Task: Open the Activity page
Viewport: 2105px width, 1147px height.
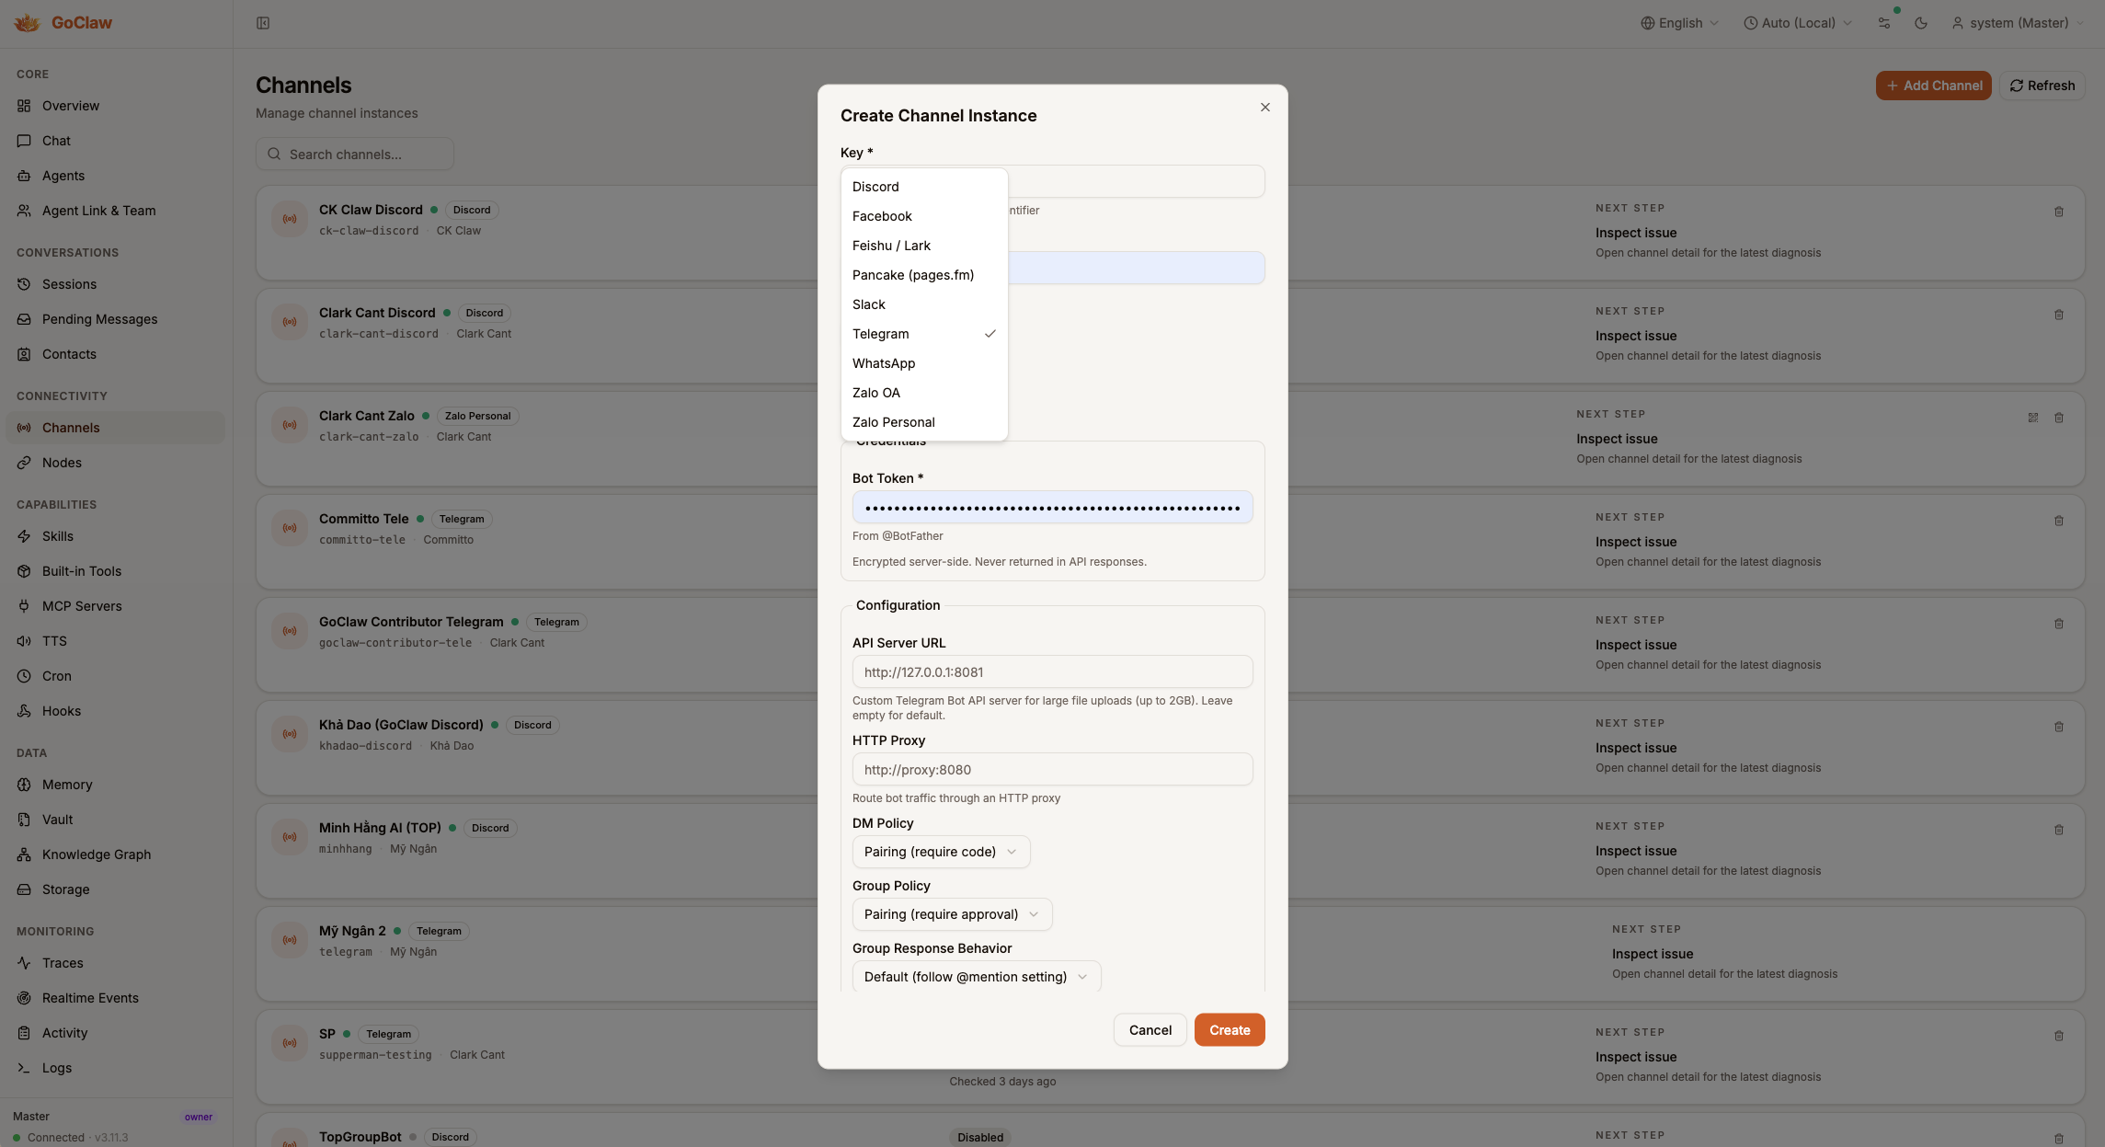Action: (116, 1033)
